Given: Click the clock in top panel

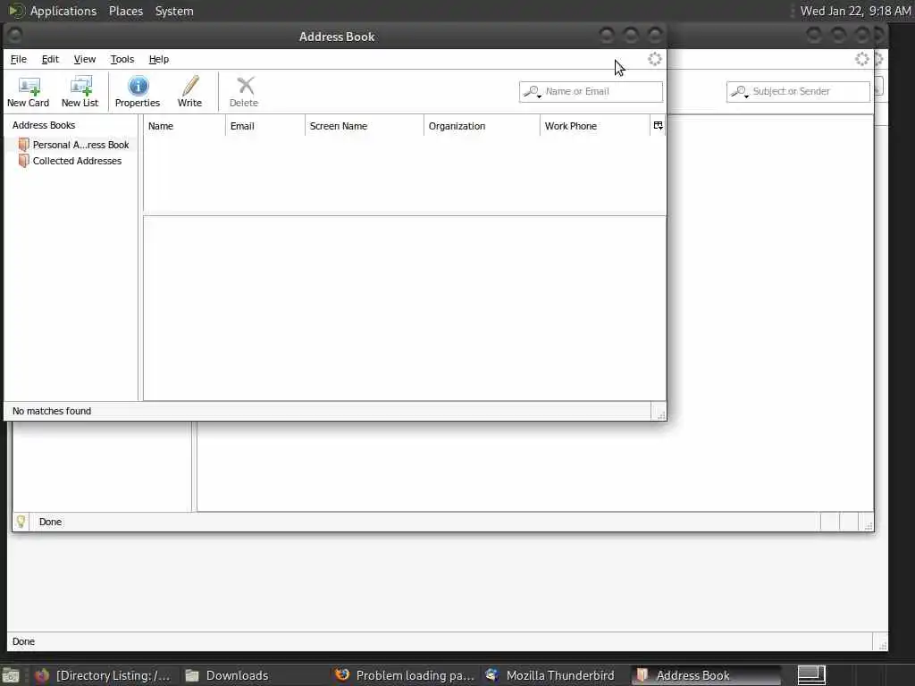Looking at the screenshot, I should 855,11.
